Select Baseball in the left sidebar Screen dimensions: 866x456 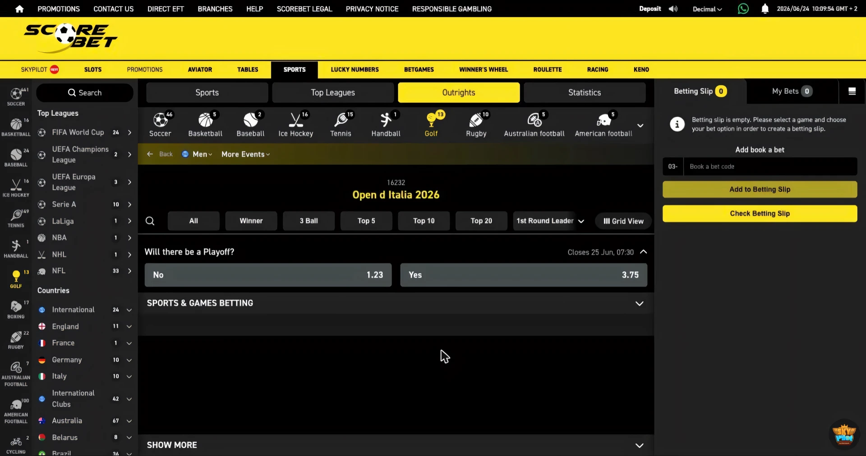(16, 157)
